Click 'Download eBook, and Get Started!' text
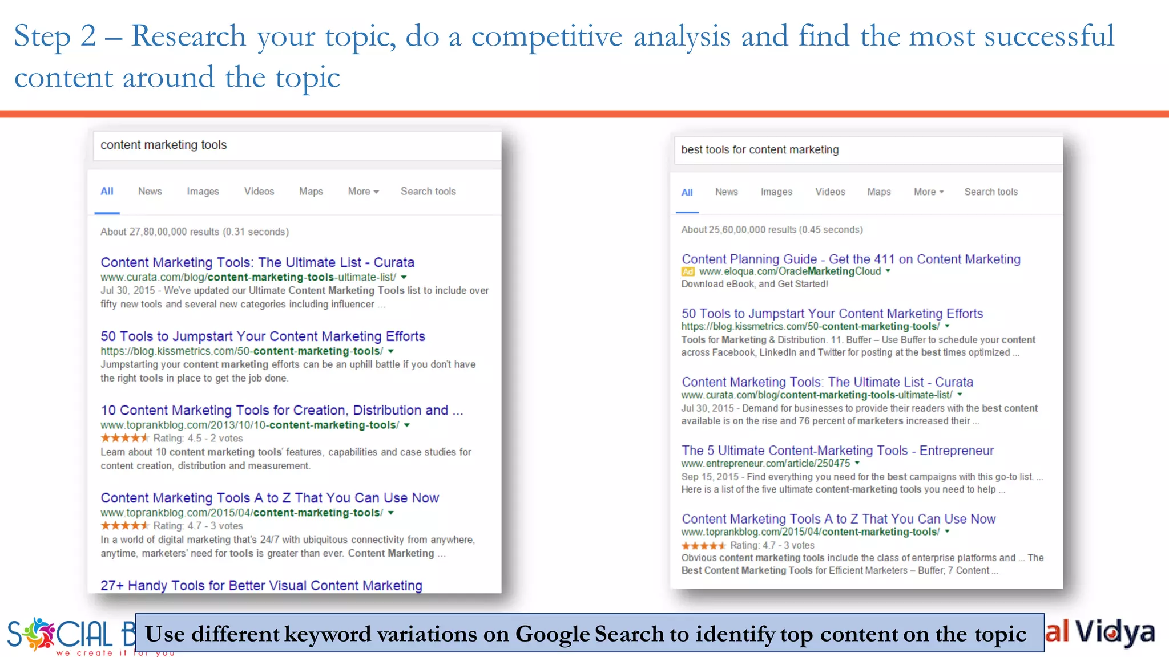This screenshot has height=657, width=1169. (755, 284)
